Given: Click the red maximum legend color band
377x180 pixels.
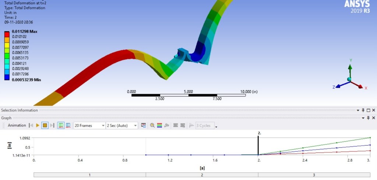Looking at the screenshot, I should point(7,34).
